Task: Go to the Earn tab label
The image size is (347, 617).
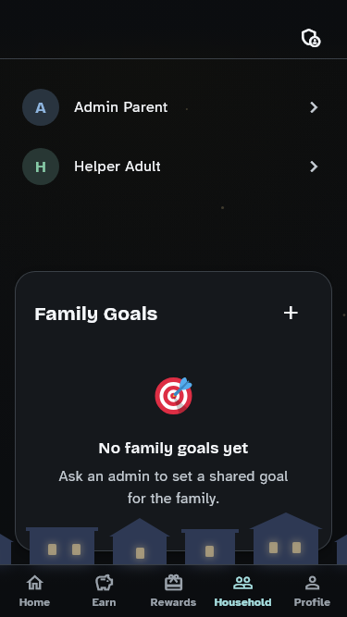Action: pos(104,602)
